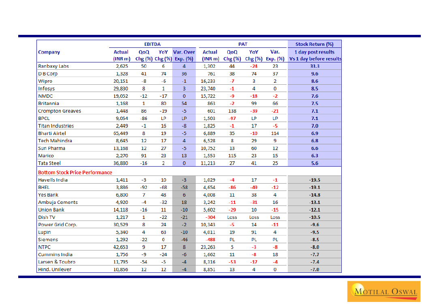Viewport: 439px width, 304px height.
Task: Select Havells India stock return -19.5
Action: pos(314,180)
